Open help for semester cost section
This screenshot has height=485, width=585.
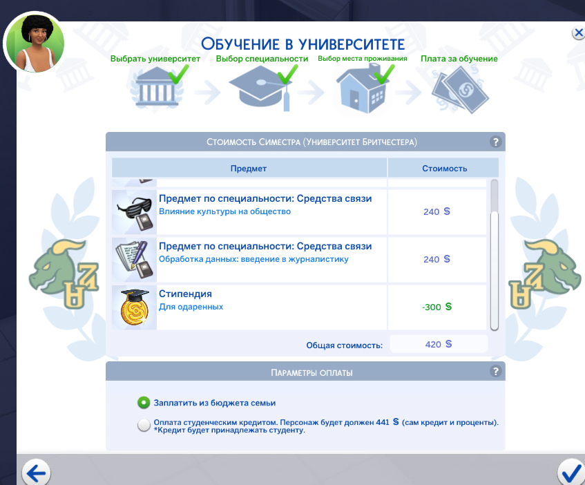point(495,142)
